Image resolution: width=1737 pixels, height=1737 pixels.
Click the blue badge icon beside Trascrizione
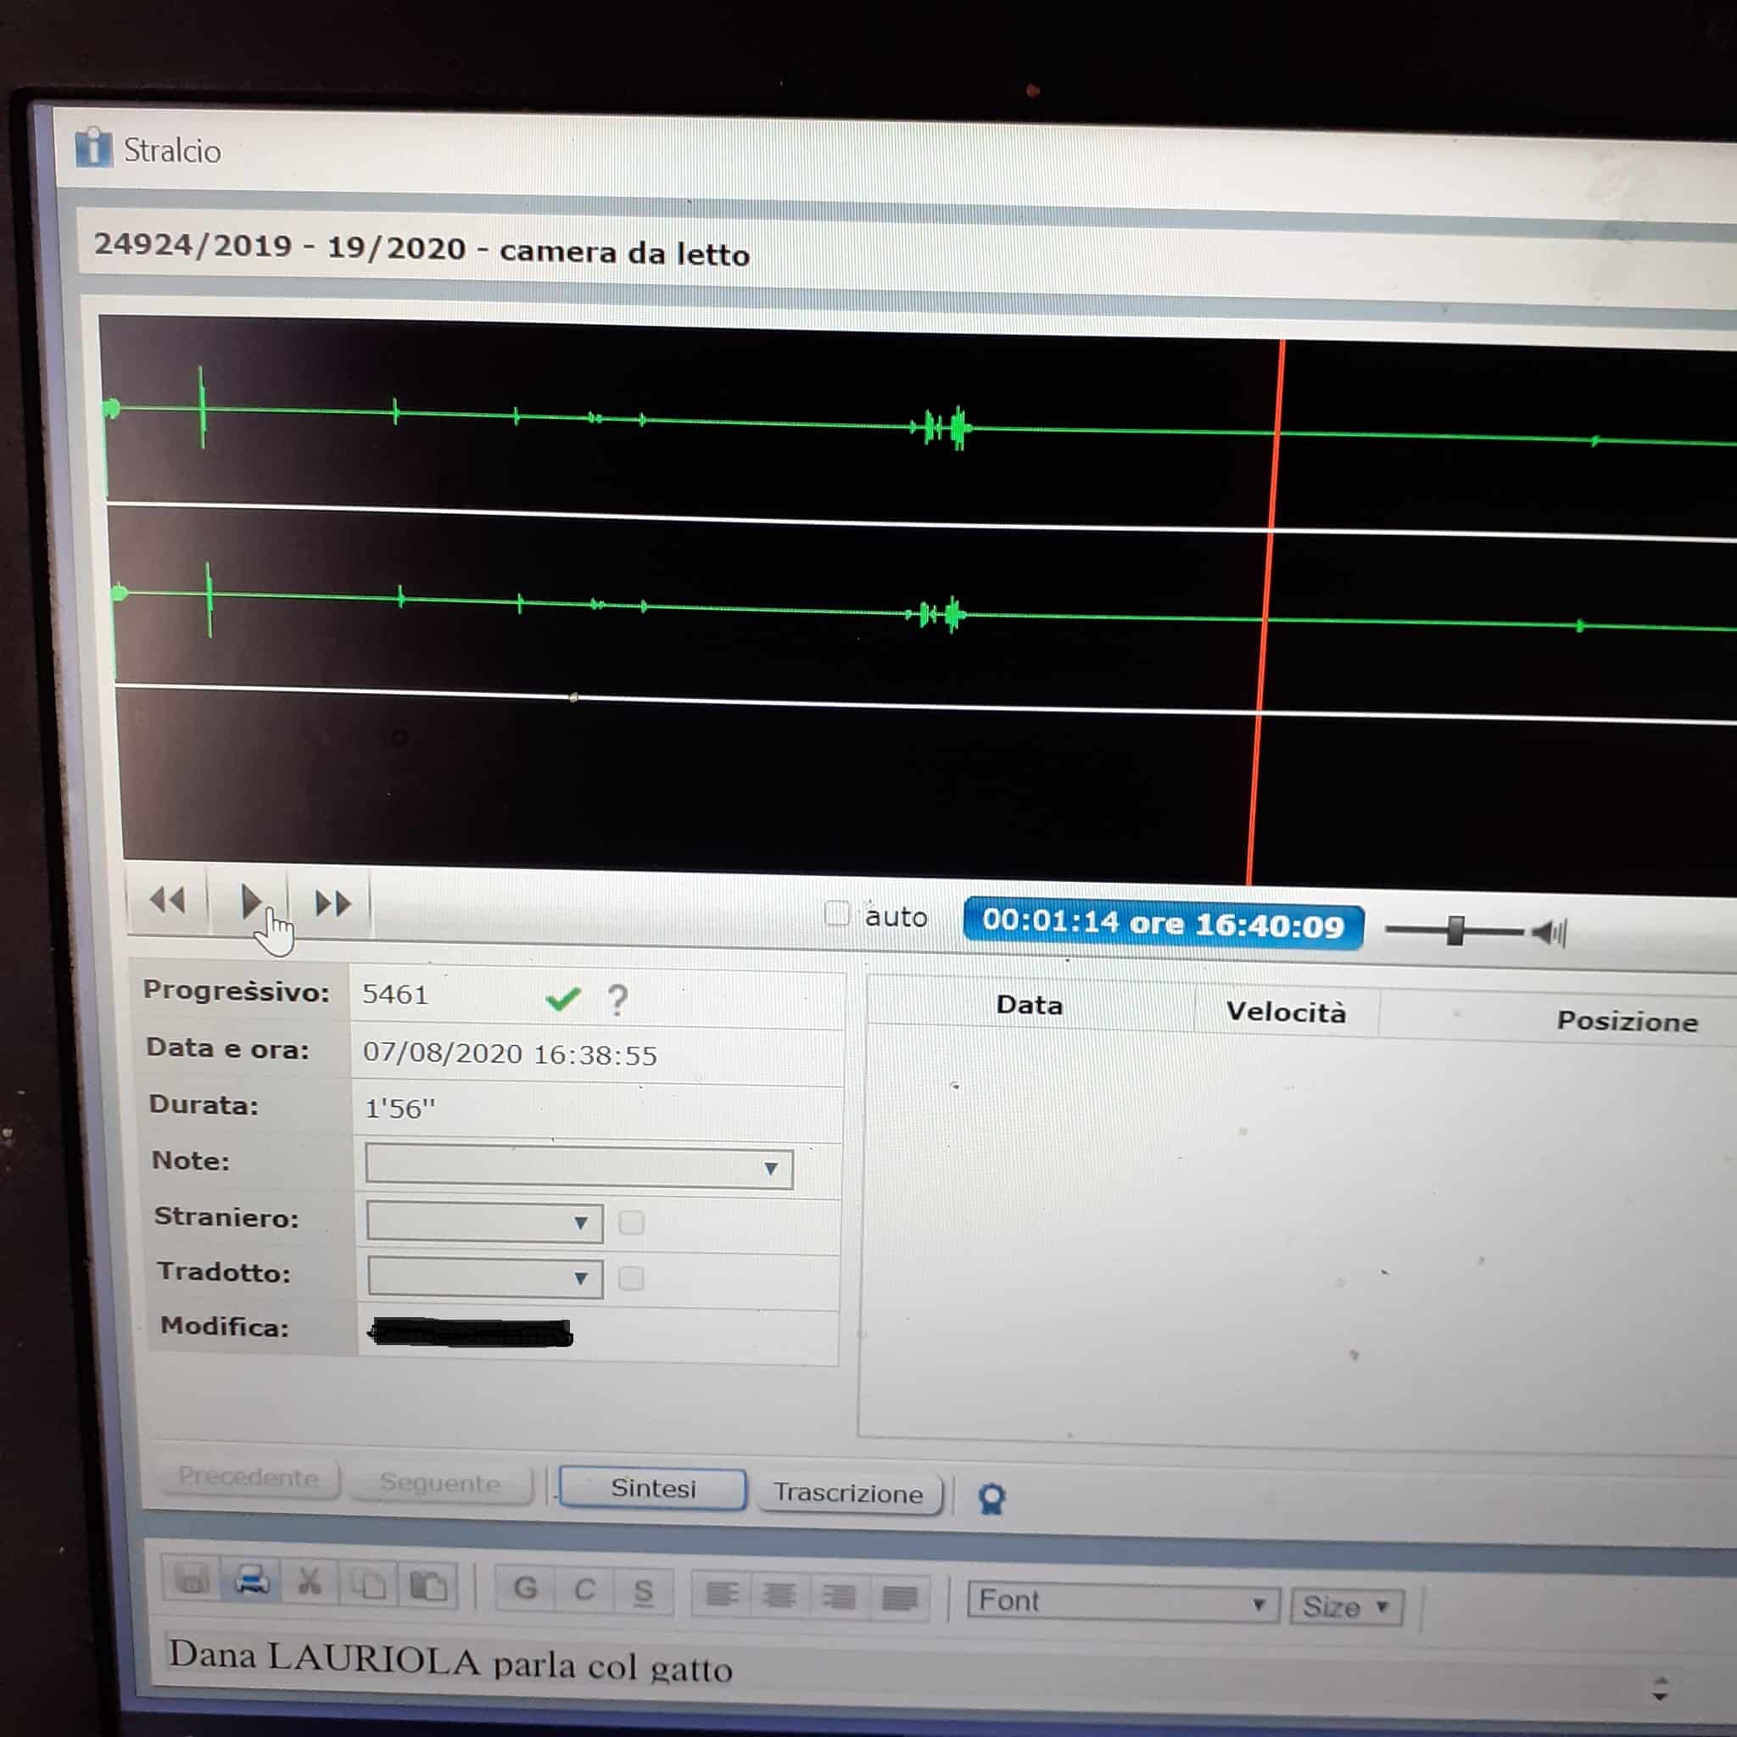click(x=991, y=1498)
